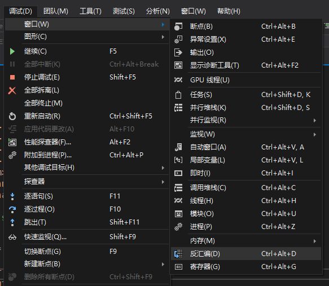This screenshot has width=329, height=286.
Task: Expand the 并行监视(R) submenu arrow
Action: (x=315, y=121)
